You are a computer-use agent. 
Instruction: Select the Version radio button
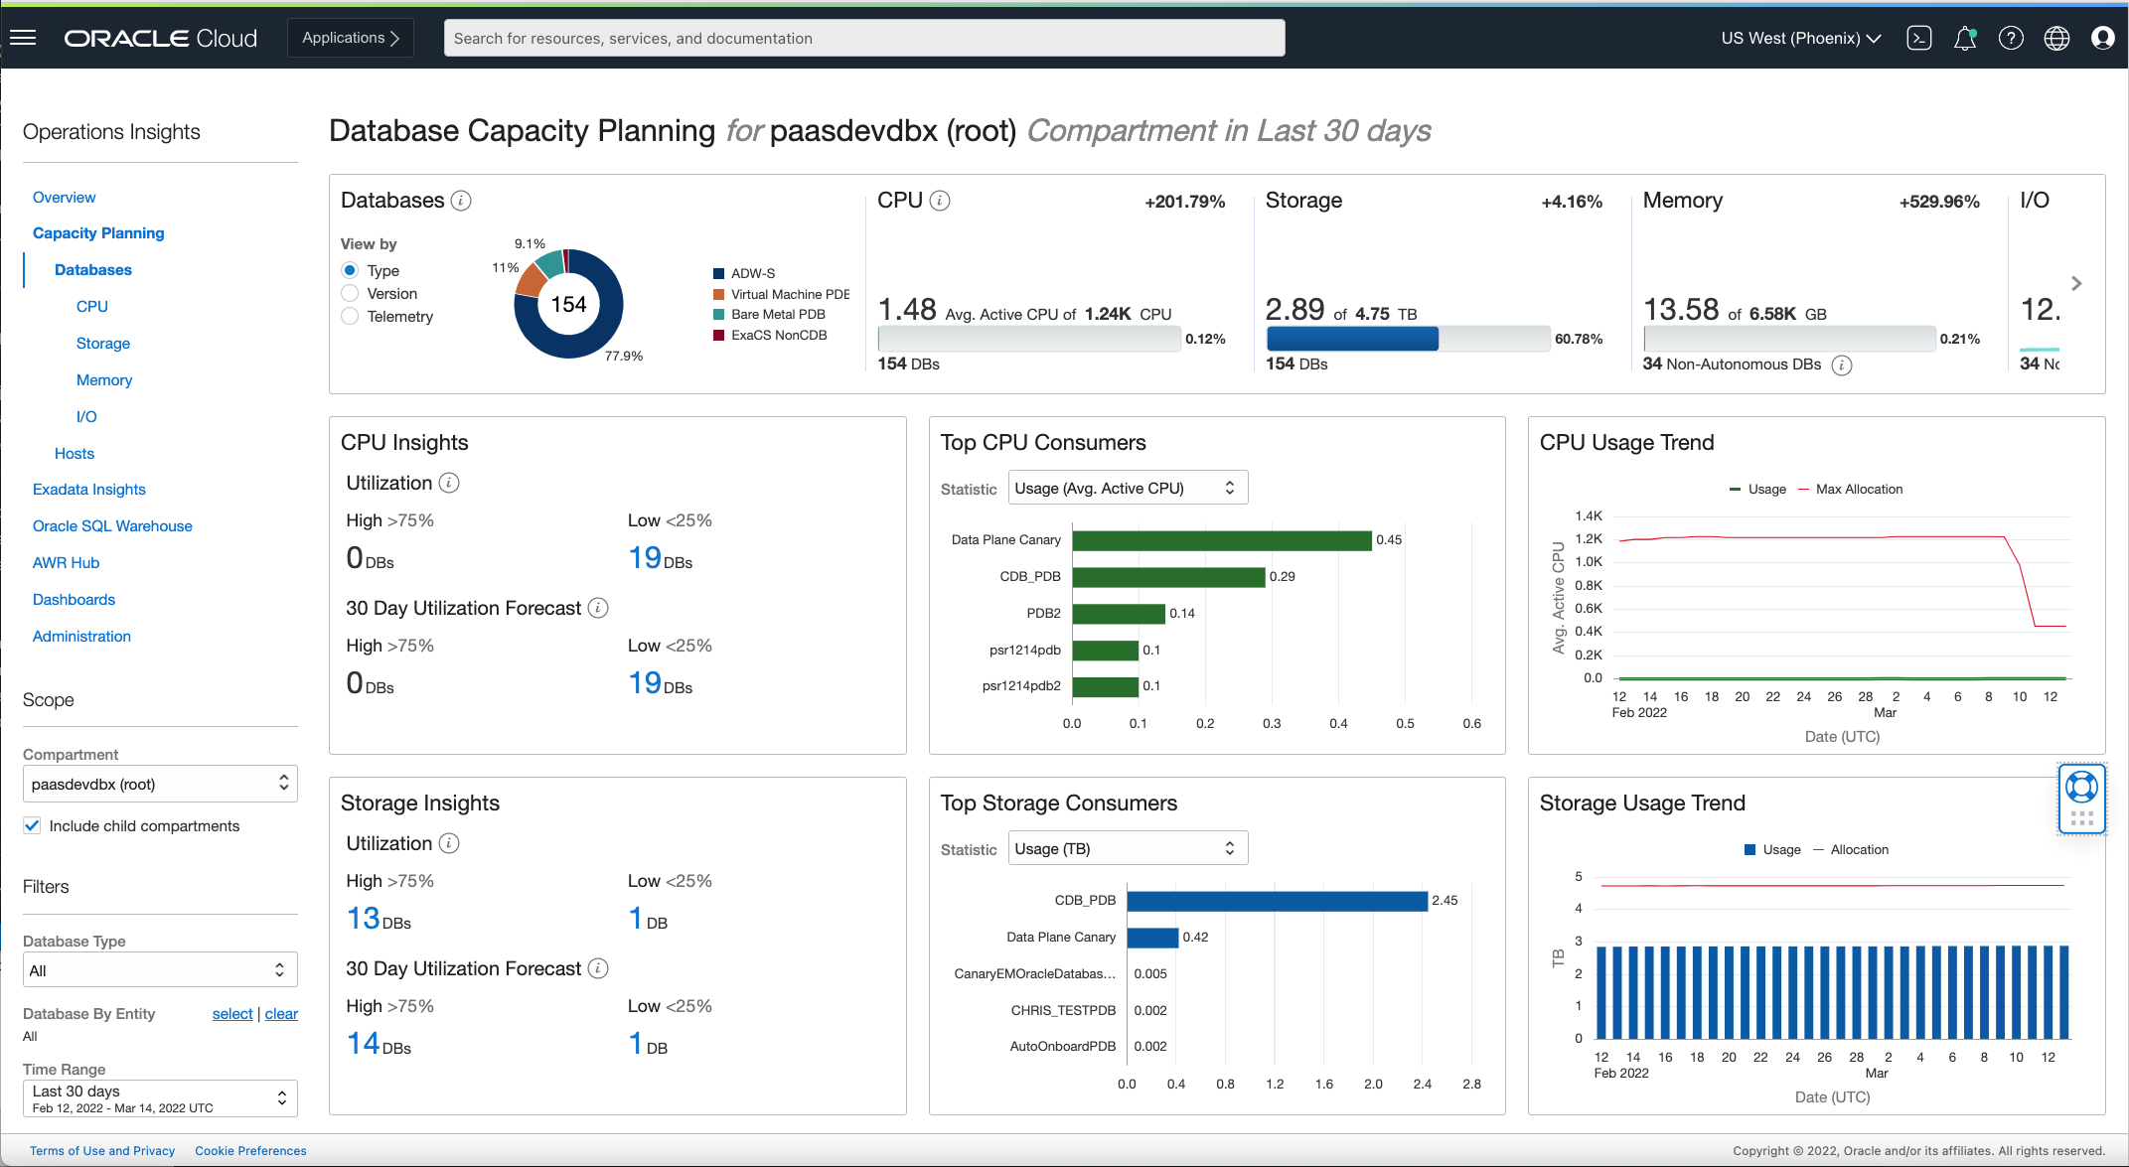(350, 293)
